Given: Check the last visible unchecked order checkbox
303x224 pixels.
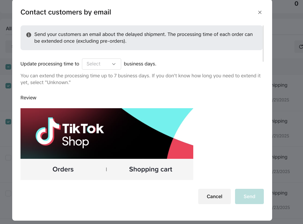Looking at the screenshot, I should pos(8,193).
